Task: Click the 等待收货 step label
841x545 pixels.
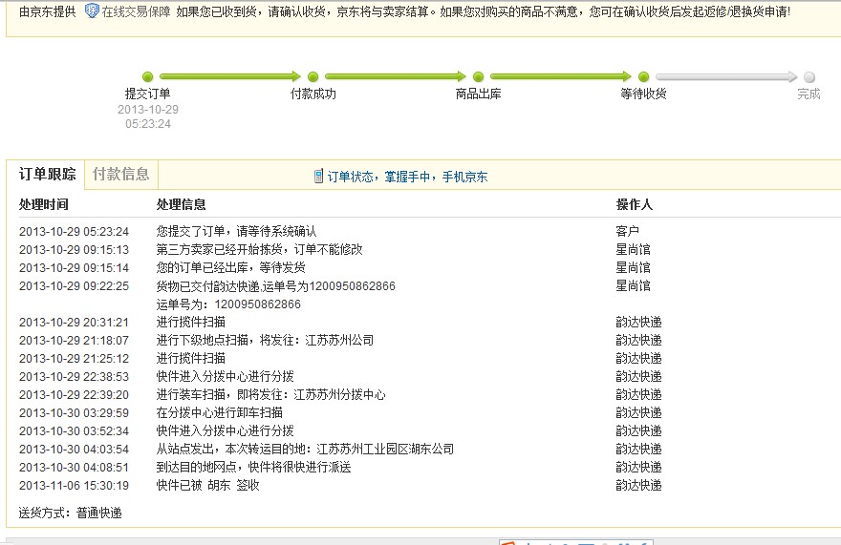Action: coord(643,94)
